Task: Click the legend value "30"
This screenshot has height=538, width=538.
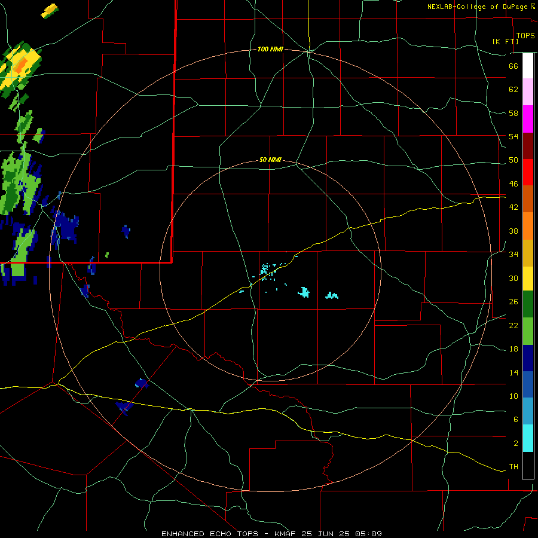Action: pyautogui.click(x=513, y=278)
